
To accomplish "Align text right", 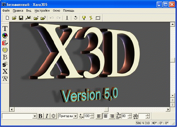I will [112, 116].
